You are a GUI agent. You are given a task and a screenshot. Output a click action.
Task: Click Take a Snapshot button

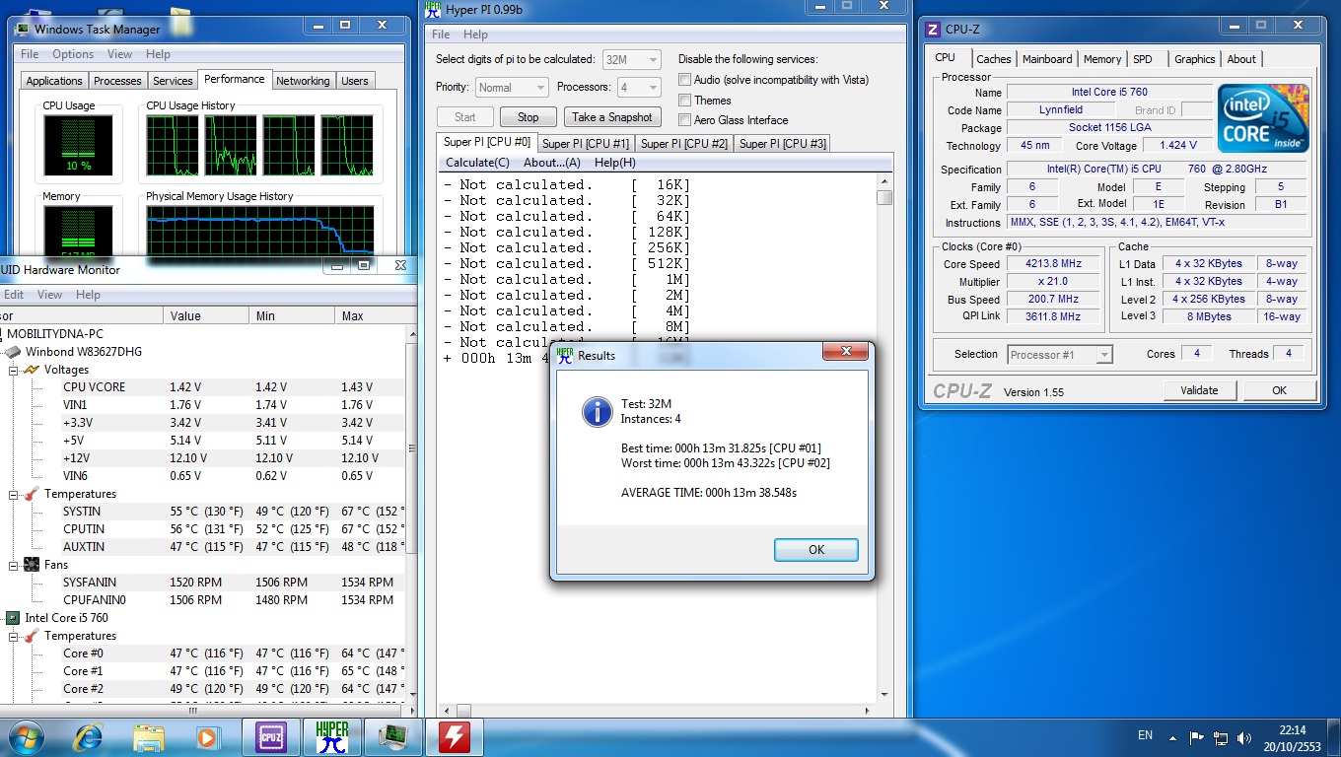612,117
